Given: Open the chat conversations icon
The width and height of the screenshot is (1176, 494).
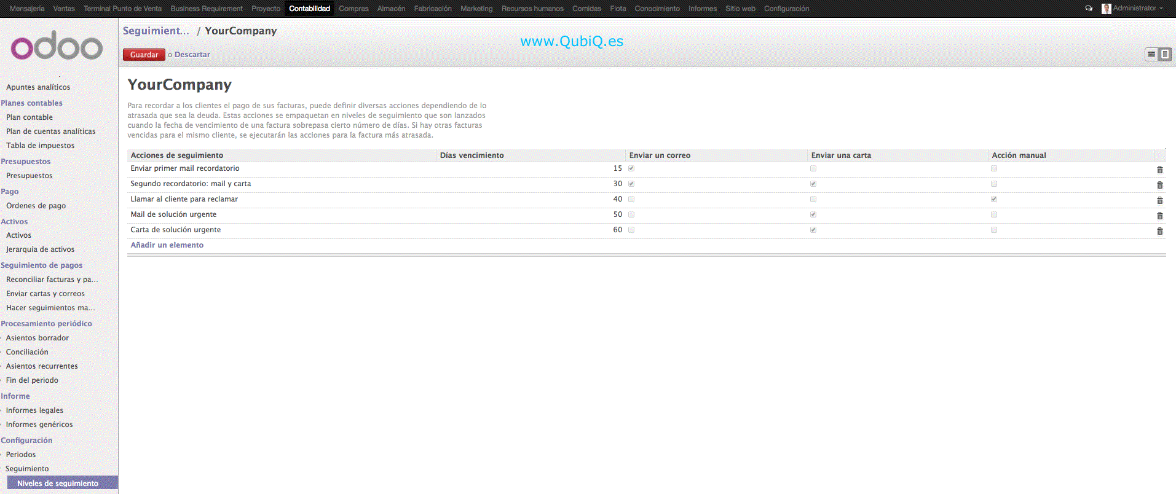Looking at the screenshot, I should point(1089,9).
